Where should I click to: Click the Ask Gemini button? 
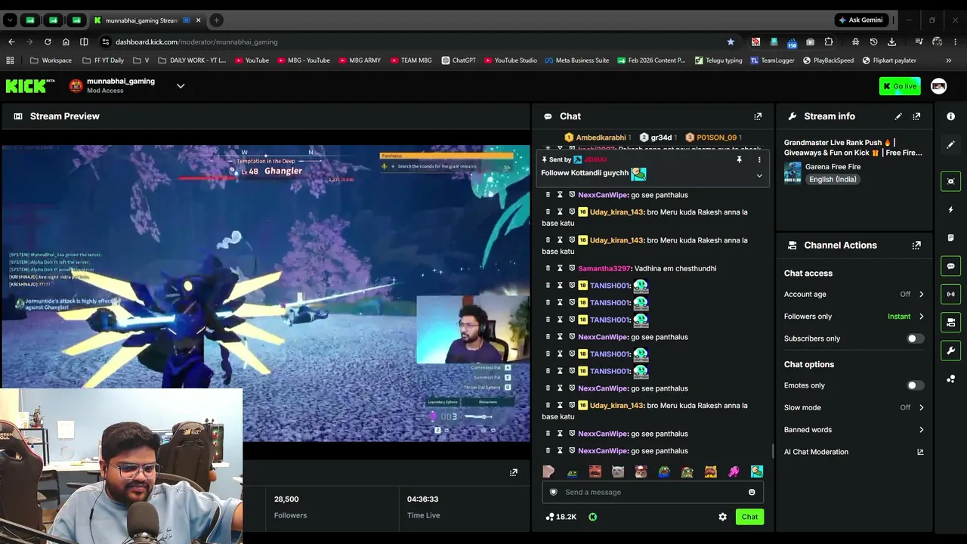(860, 20)
